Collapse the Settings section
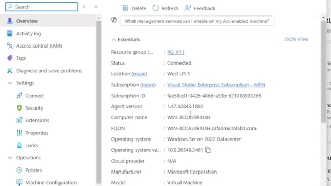Viewport: 331px width, 186px height. 10,83
